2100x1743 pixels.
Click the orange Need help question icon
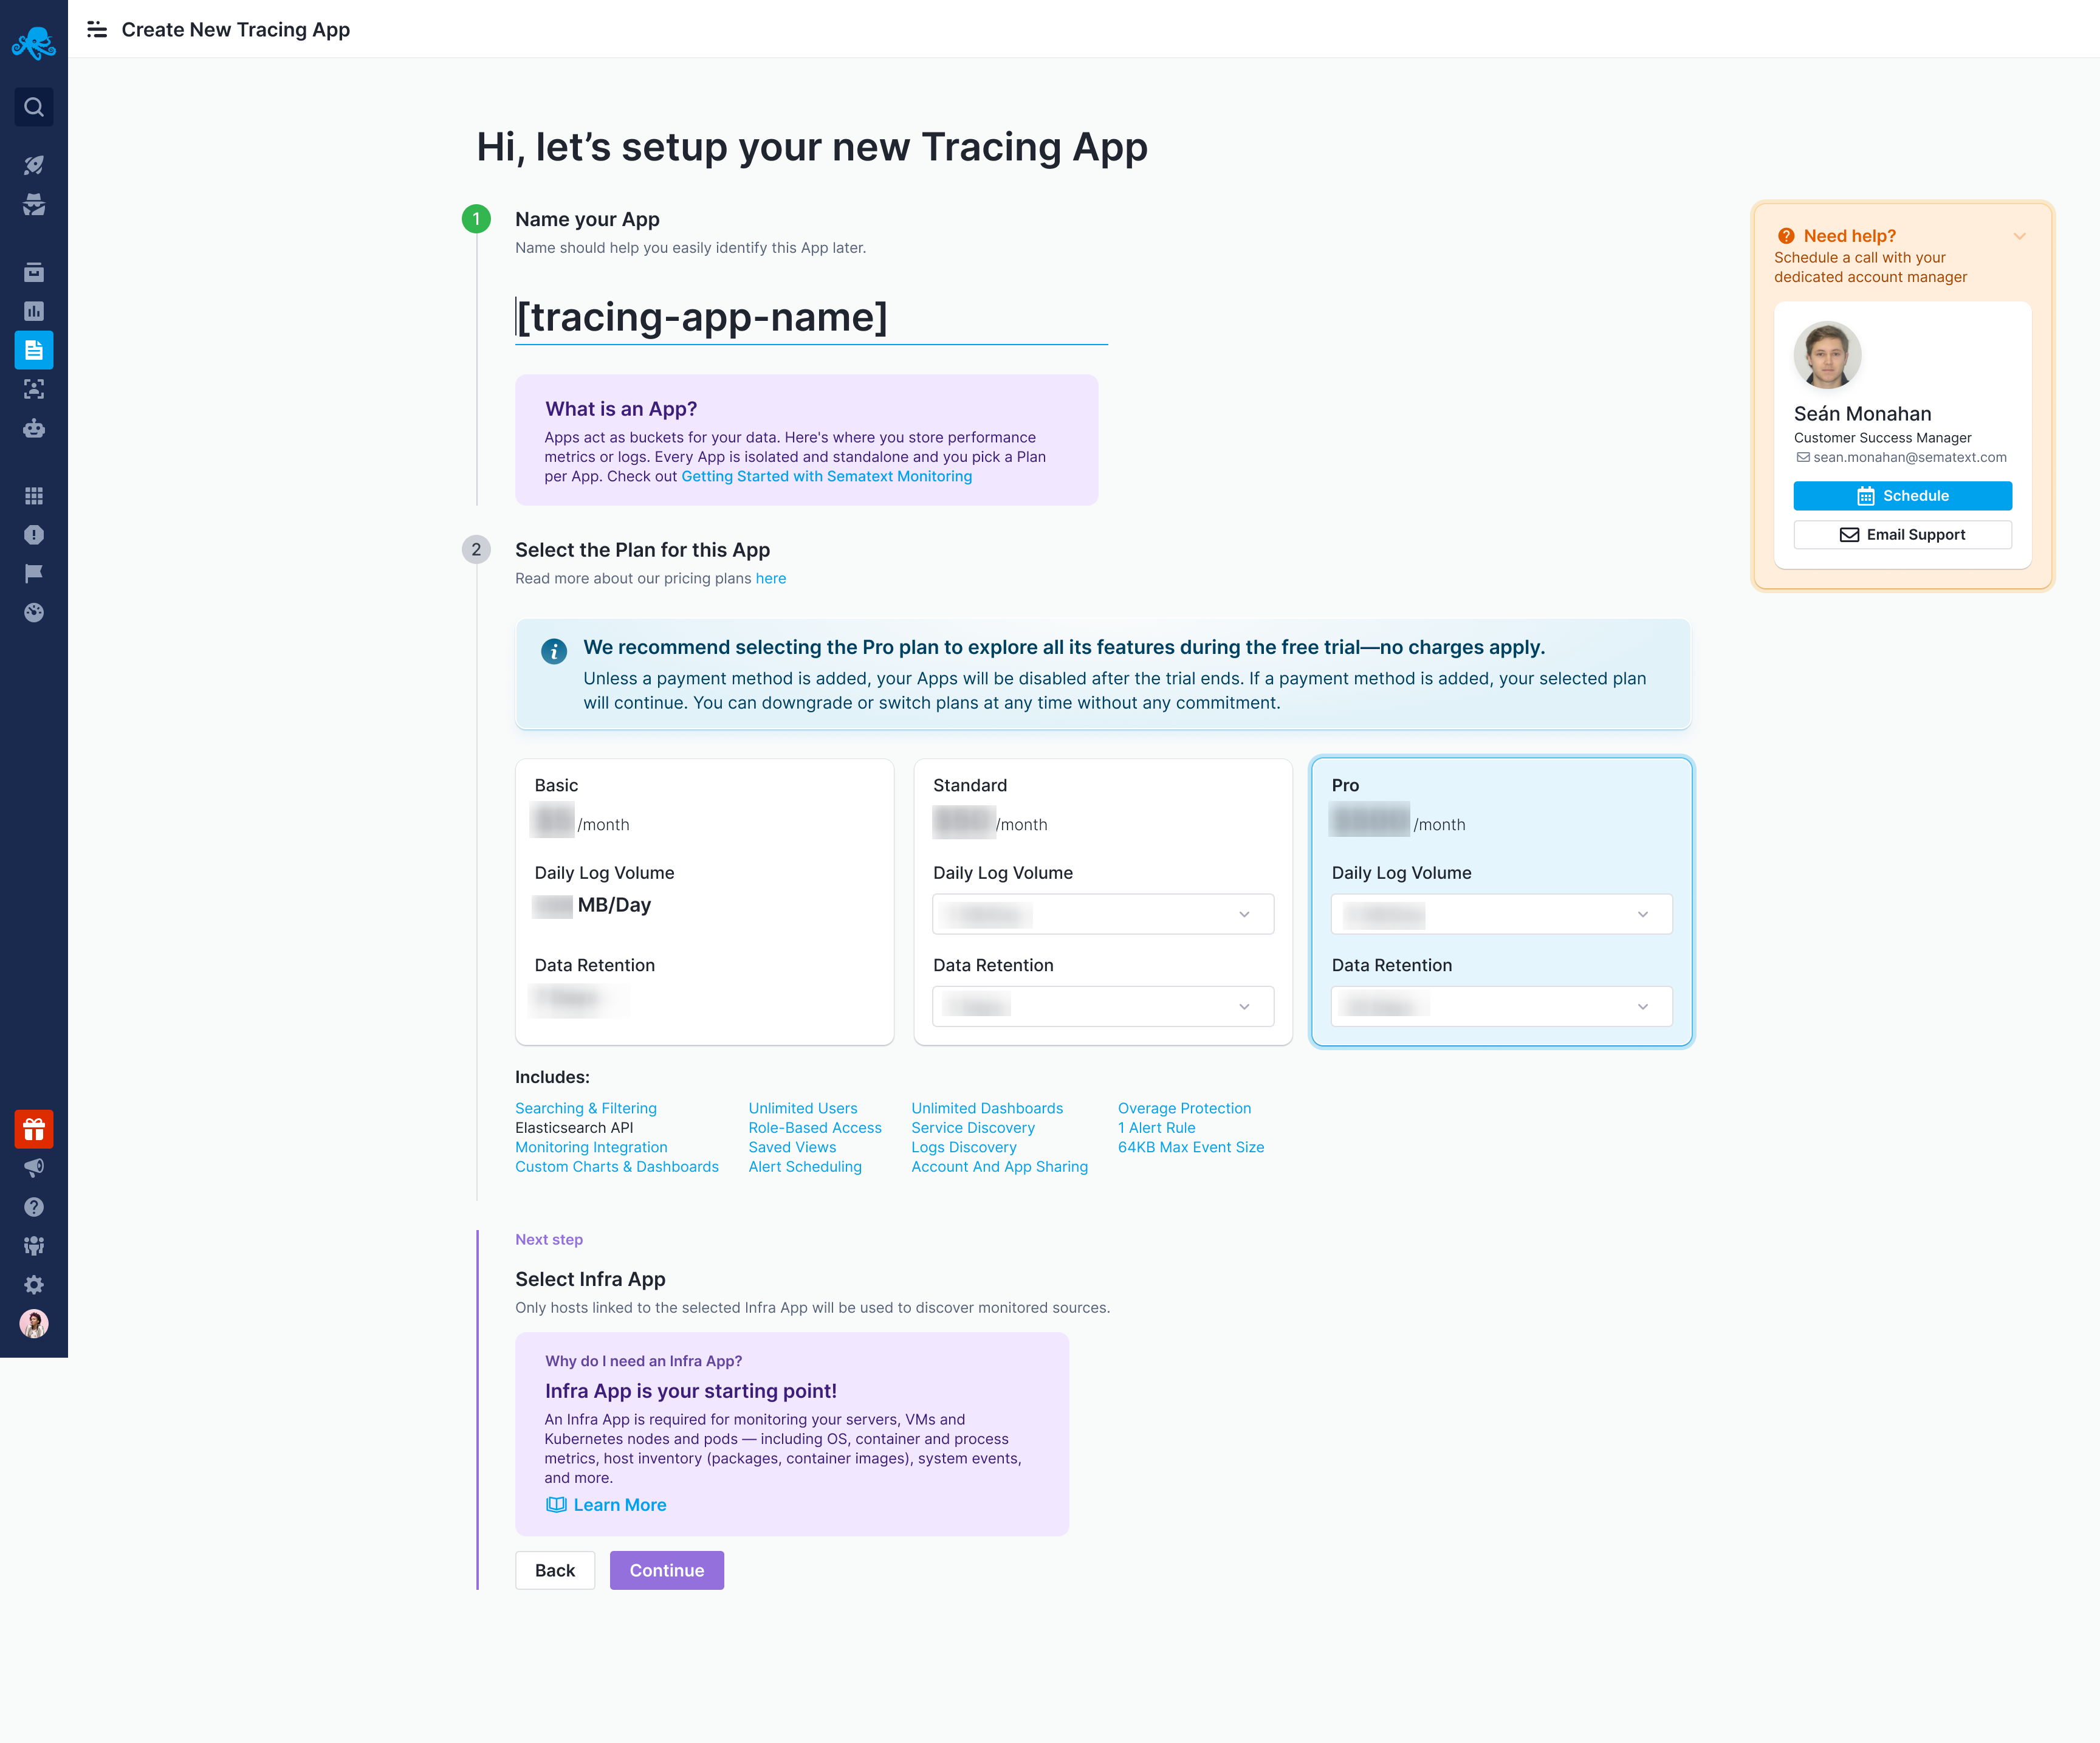click(1786, 236)
